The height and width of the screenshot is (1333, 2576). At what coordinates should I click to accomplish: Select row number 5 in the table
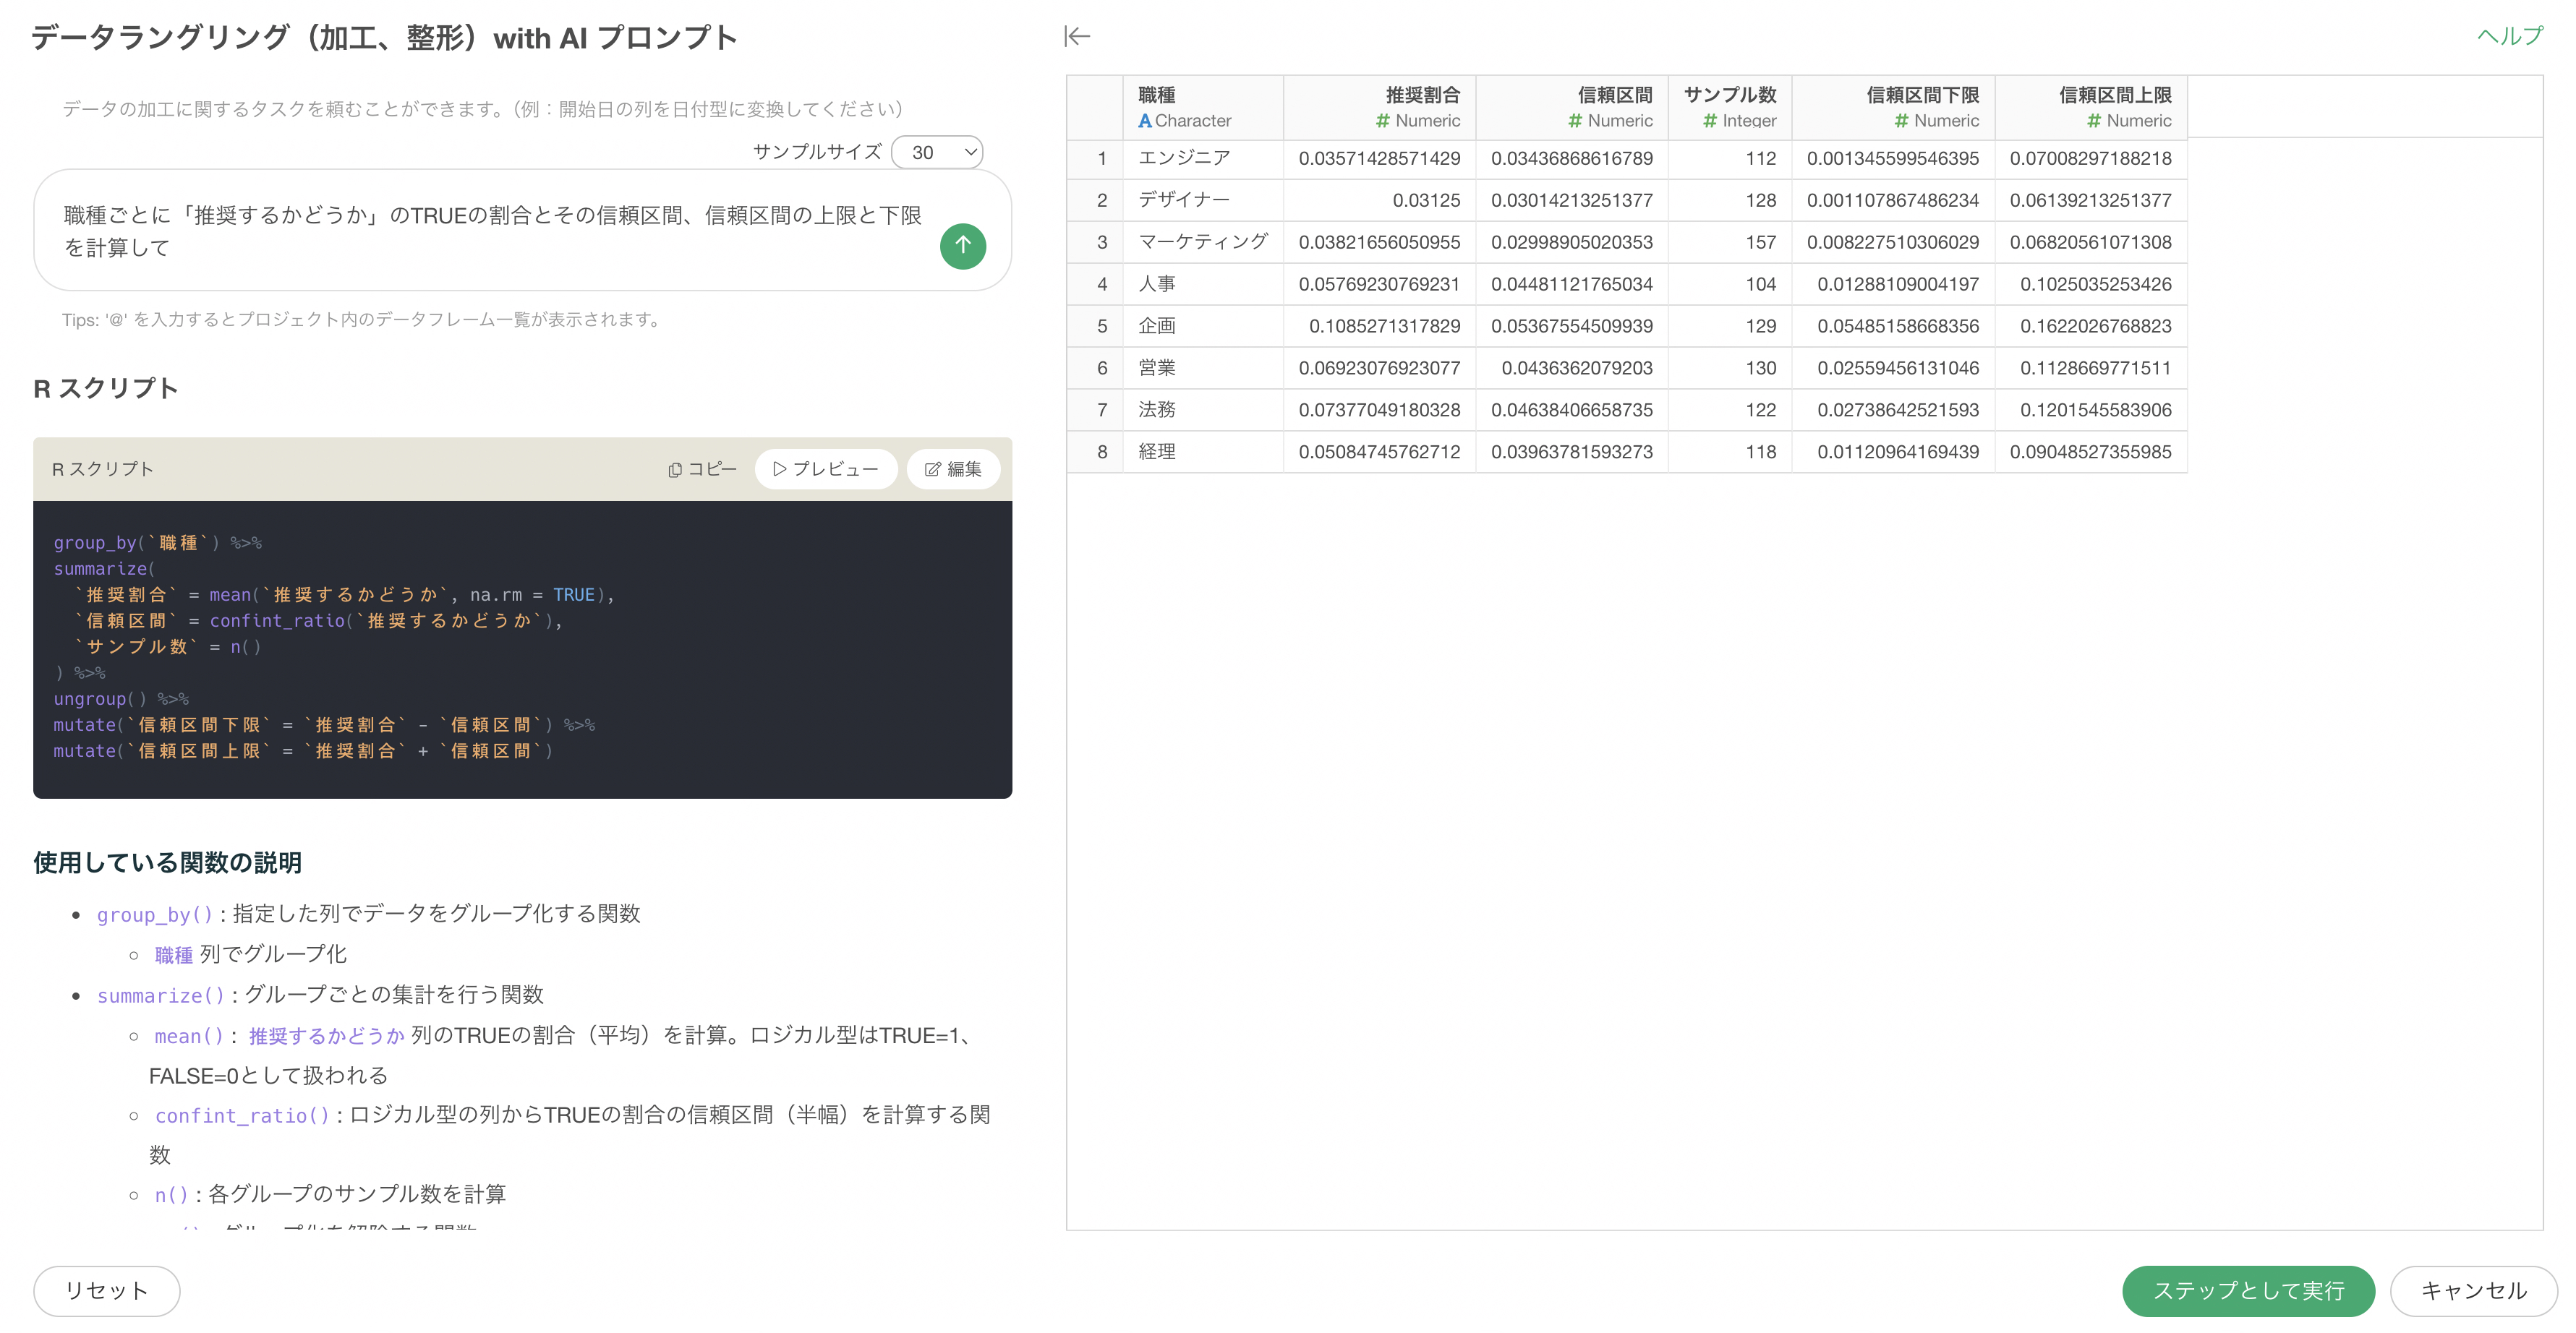1101,326
